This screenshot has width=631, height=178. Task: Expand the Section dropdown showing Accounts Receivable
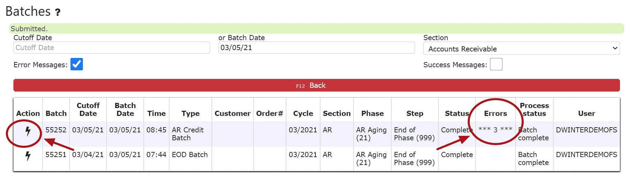pyautogui.click(x=521, y=48)
